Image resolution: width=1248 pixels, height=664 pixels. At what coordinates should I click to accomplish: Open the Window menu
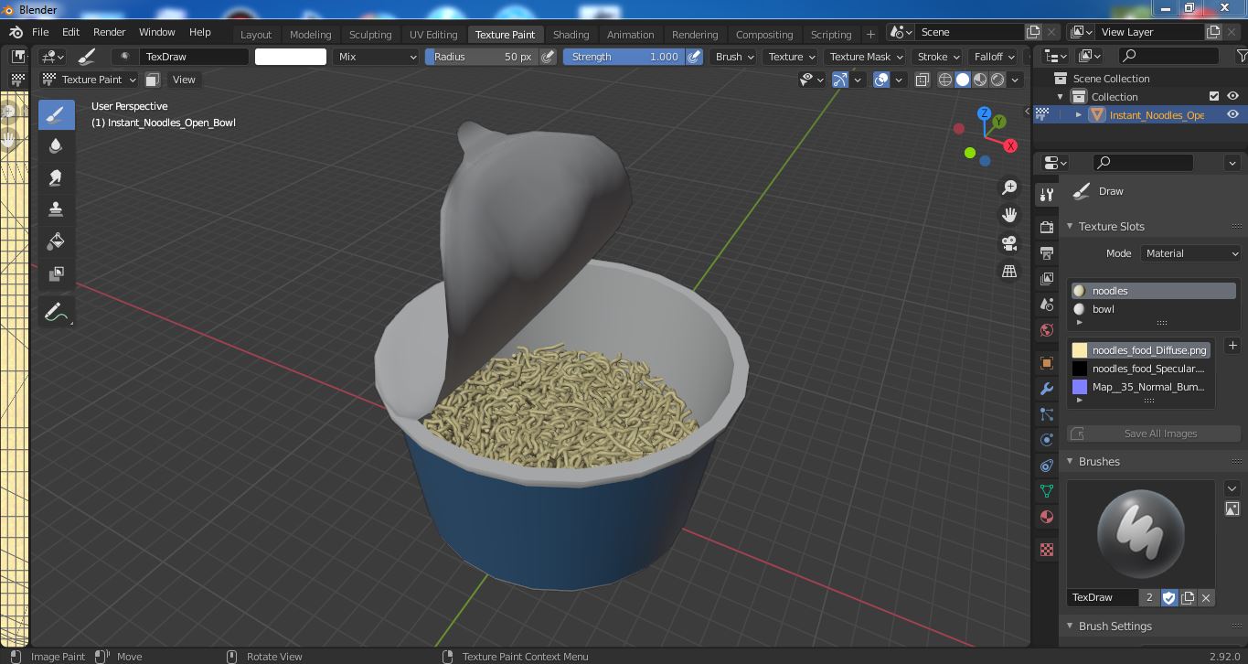click(156, 32)
